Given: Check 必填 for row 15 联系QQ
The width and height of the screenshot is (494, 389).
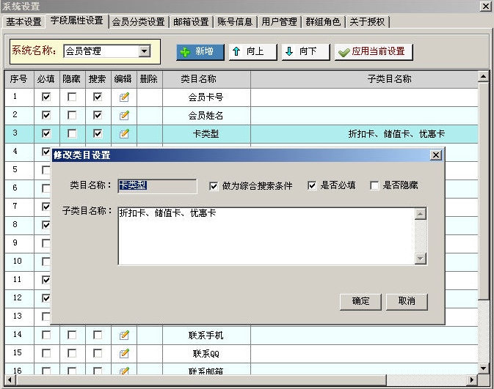Looking at the screenshot, I should 46,353.
